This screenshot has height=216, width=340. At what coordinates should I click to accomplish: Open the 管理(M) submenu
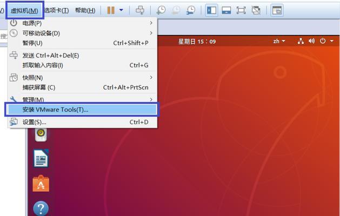[x=82, y=99]
